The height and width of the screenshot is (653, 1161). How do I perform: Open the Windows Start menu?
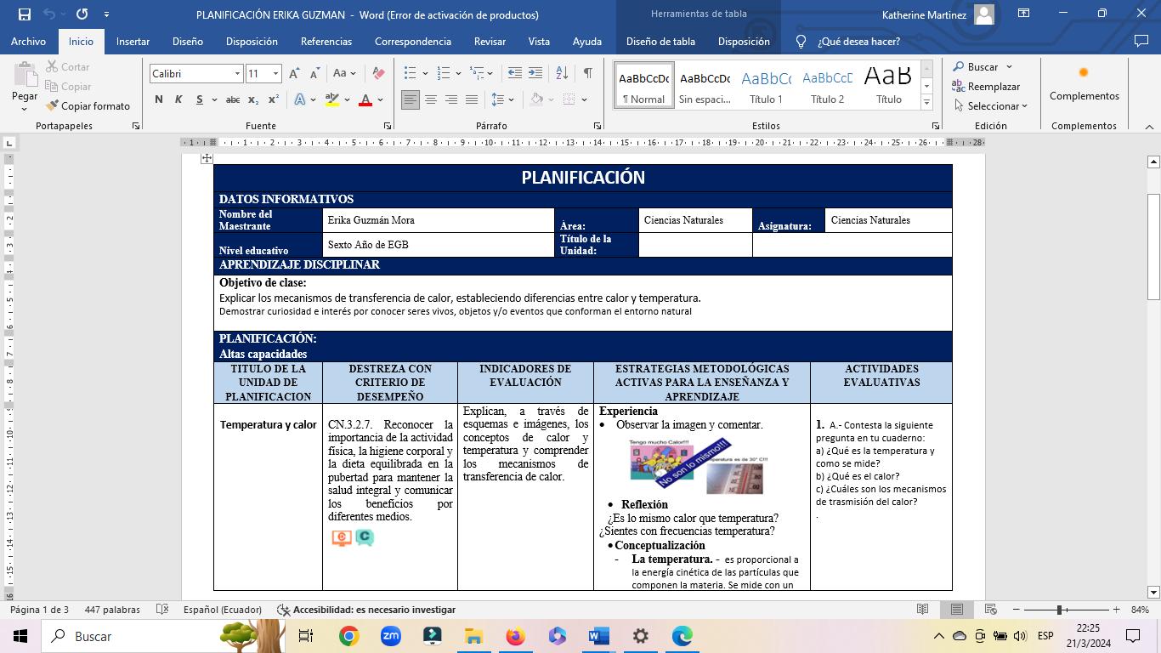(x=20, y=636)
